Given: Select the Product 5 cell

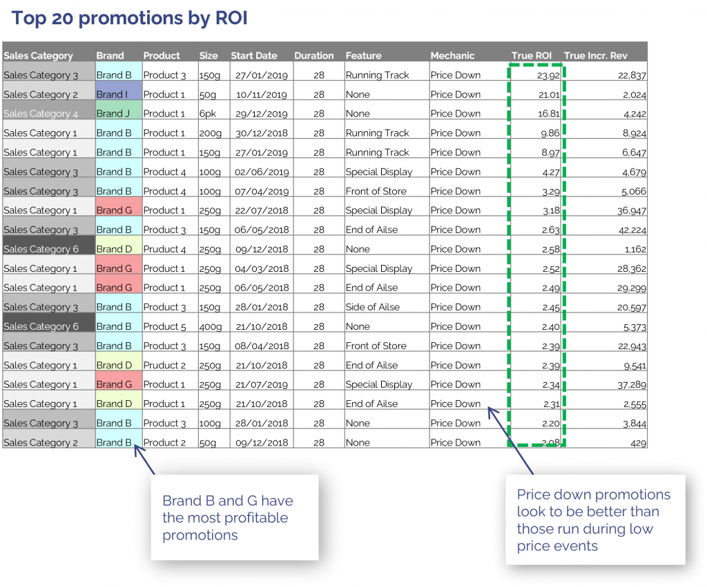Looking at the screenshot, I should point(164,326).
